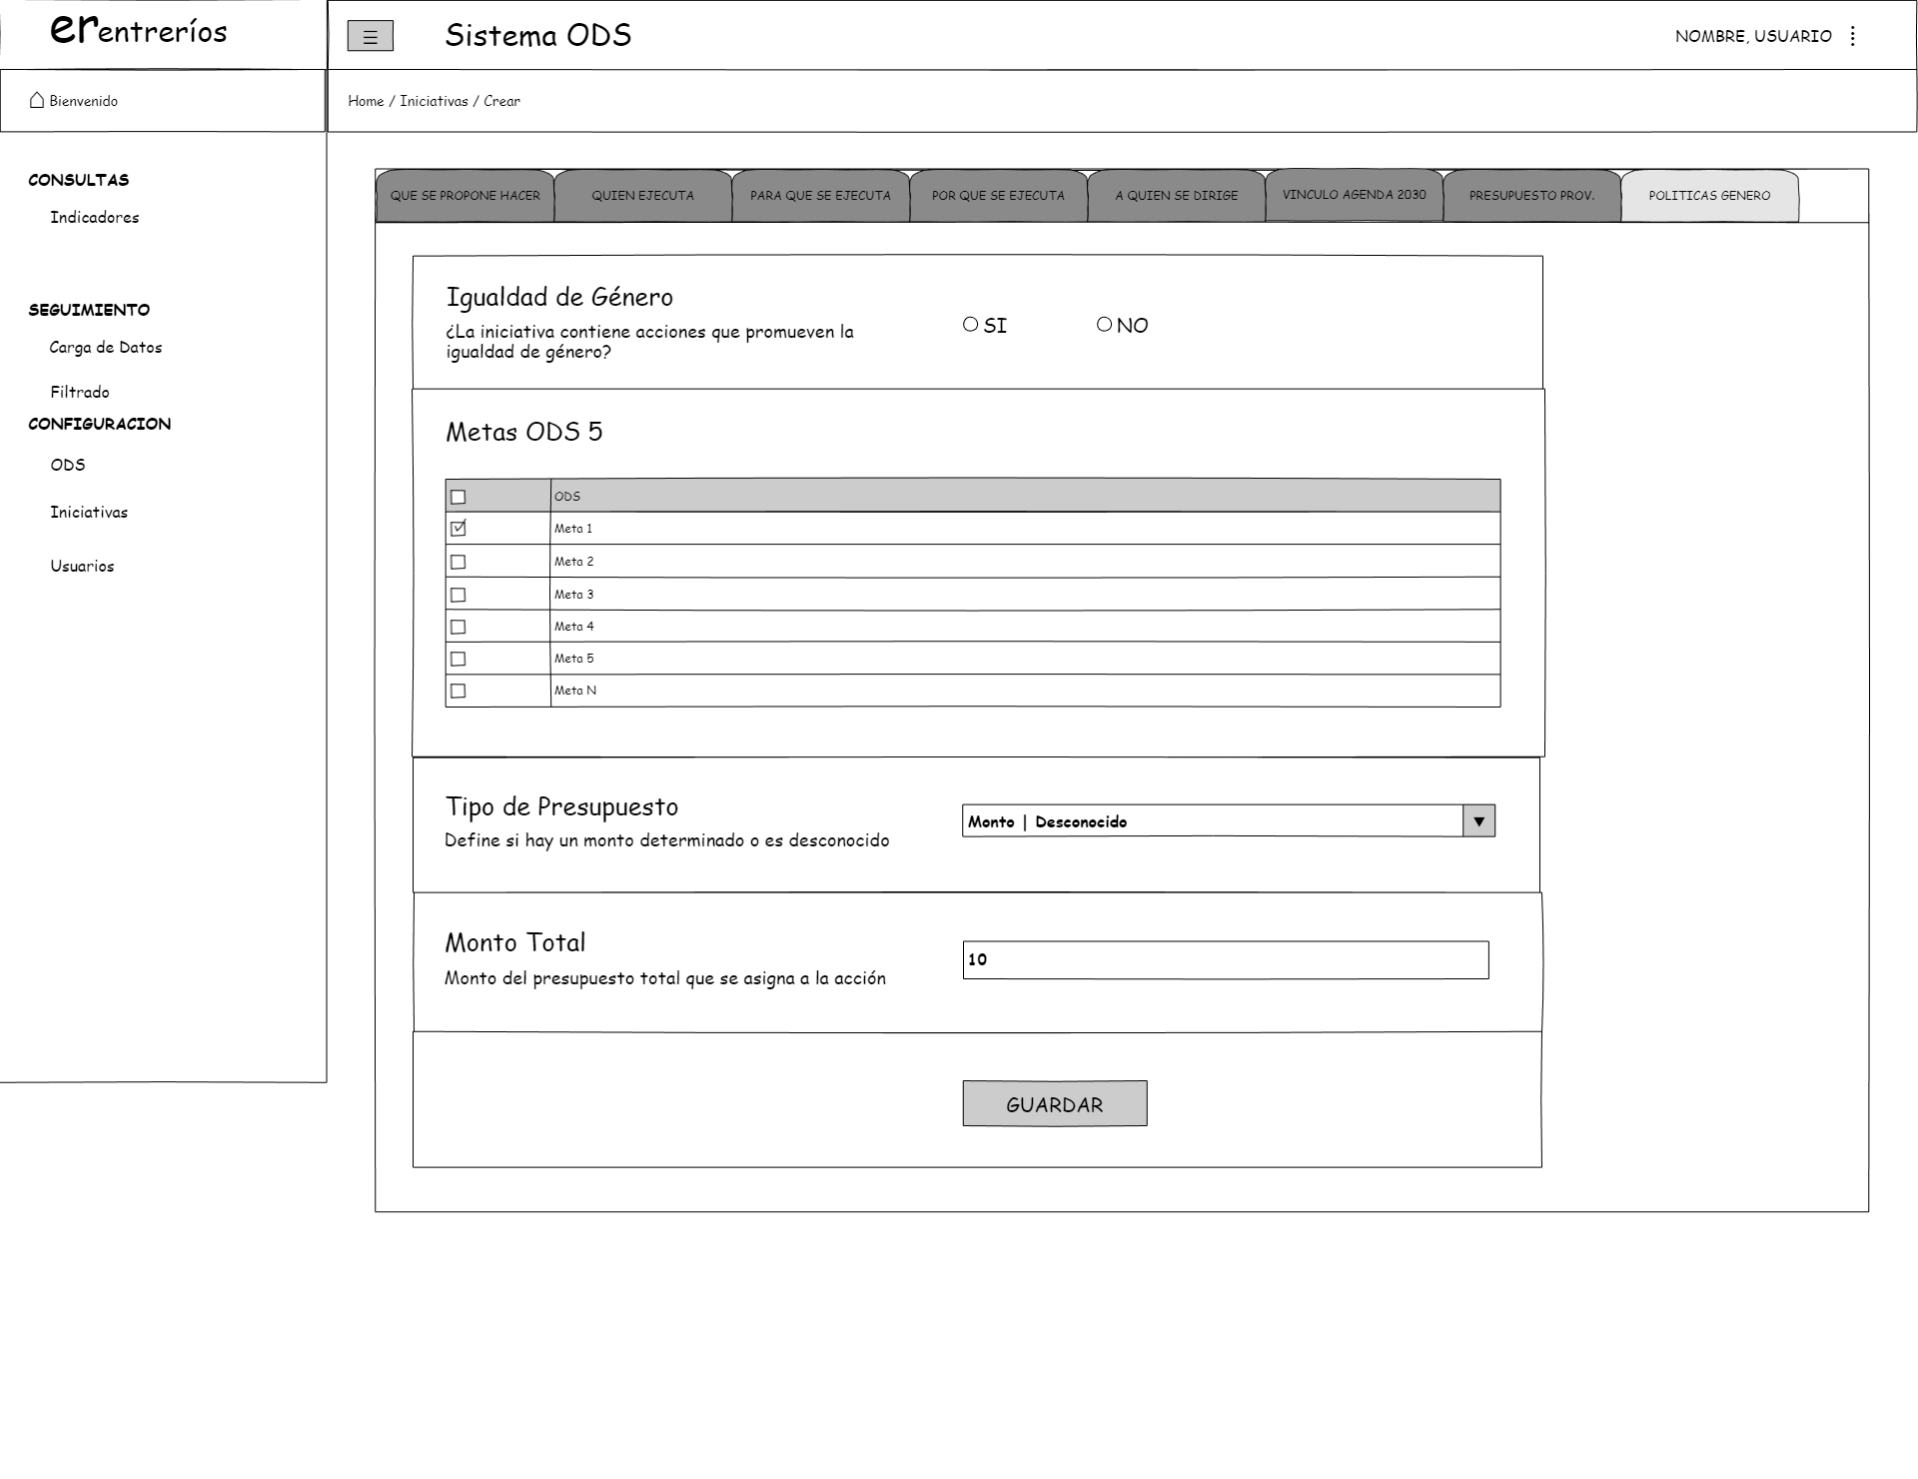Click the Bienvenido home icon
Screen dimensions: 1918x1479
(x=37, y=100)
